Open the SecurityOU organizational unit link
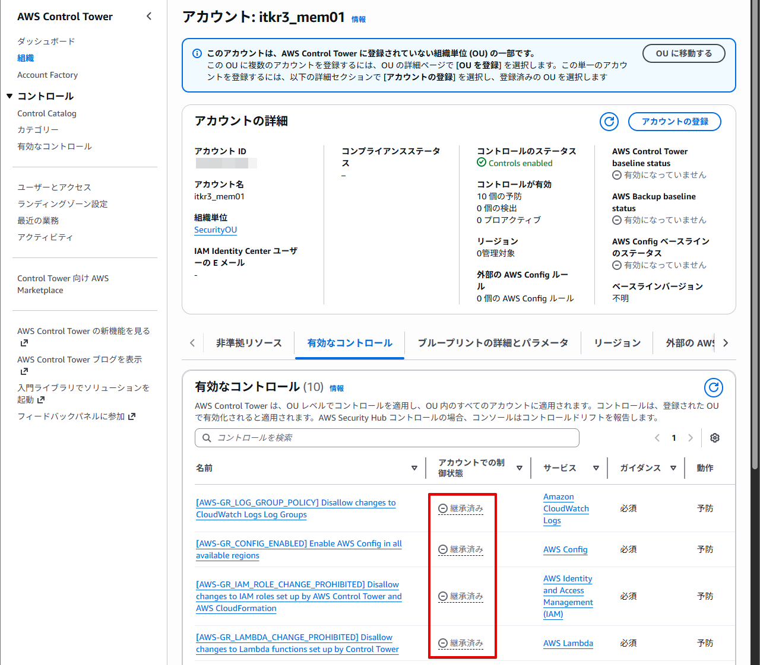Viewport: 760px width, 665px height. (216, 230)
